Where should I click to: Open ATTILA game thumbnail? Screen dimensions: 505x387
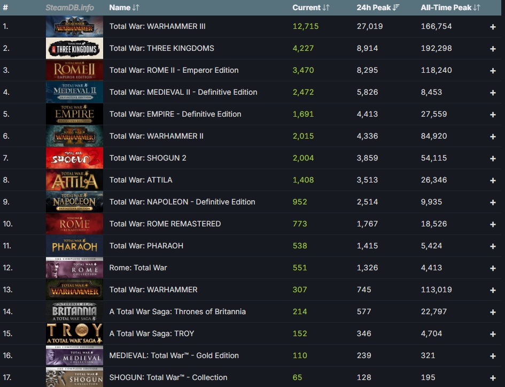click(74, 180)
